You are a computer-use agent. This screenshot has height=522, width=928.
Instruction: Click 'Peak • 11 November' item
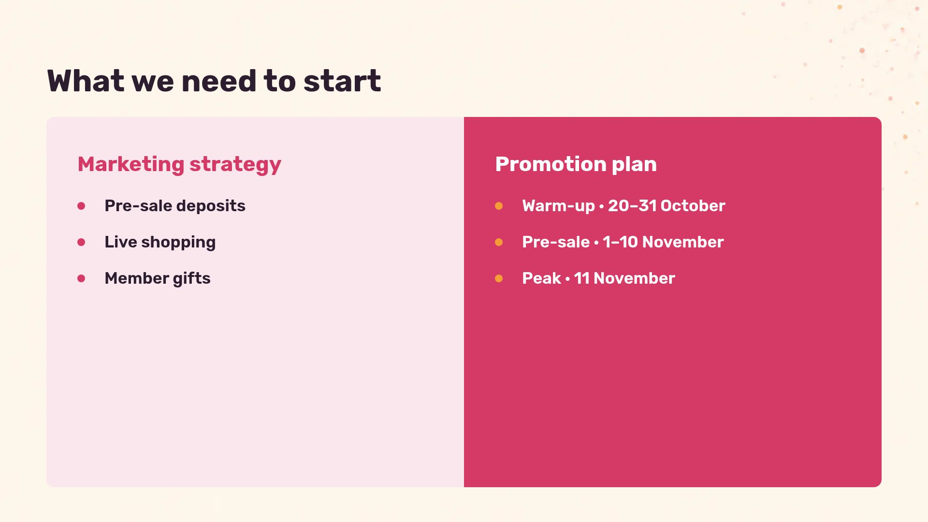tap(598, 278)
